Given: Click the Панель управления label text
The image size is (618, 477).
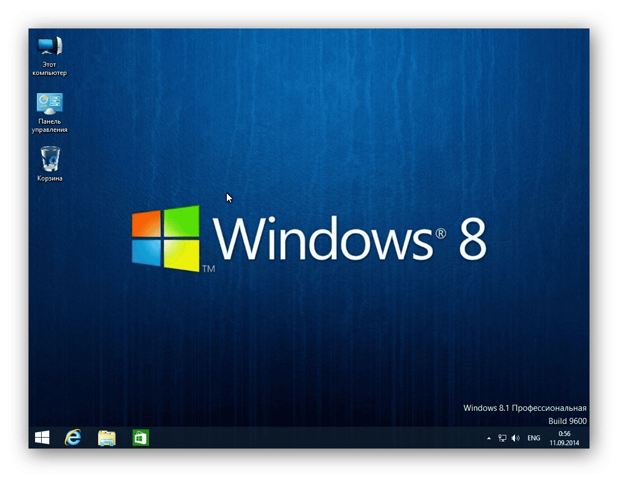Looking at the screenshot, I should tap(50, 126).
